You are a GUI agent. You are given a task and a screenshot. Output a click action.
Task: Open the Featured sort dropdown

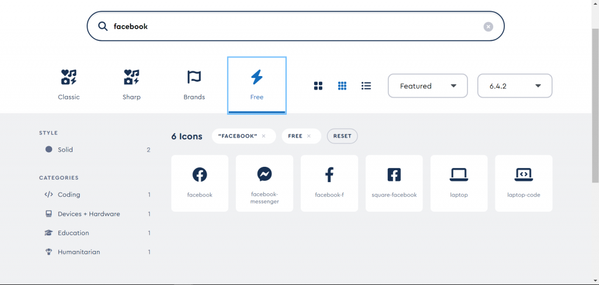pyautogui.click(x=428, y=86)
